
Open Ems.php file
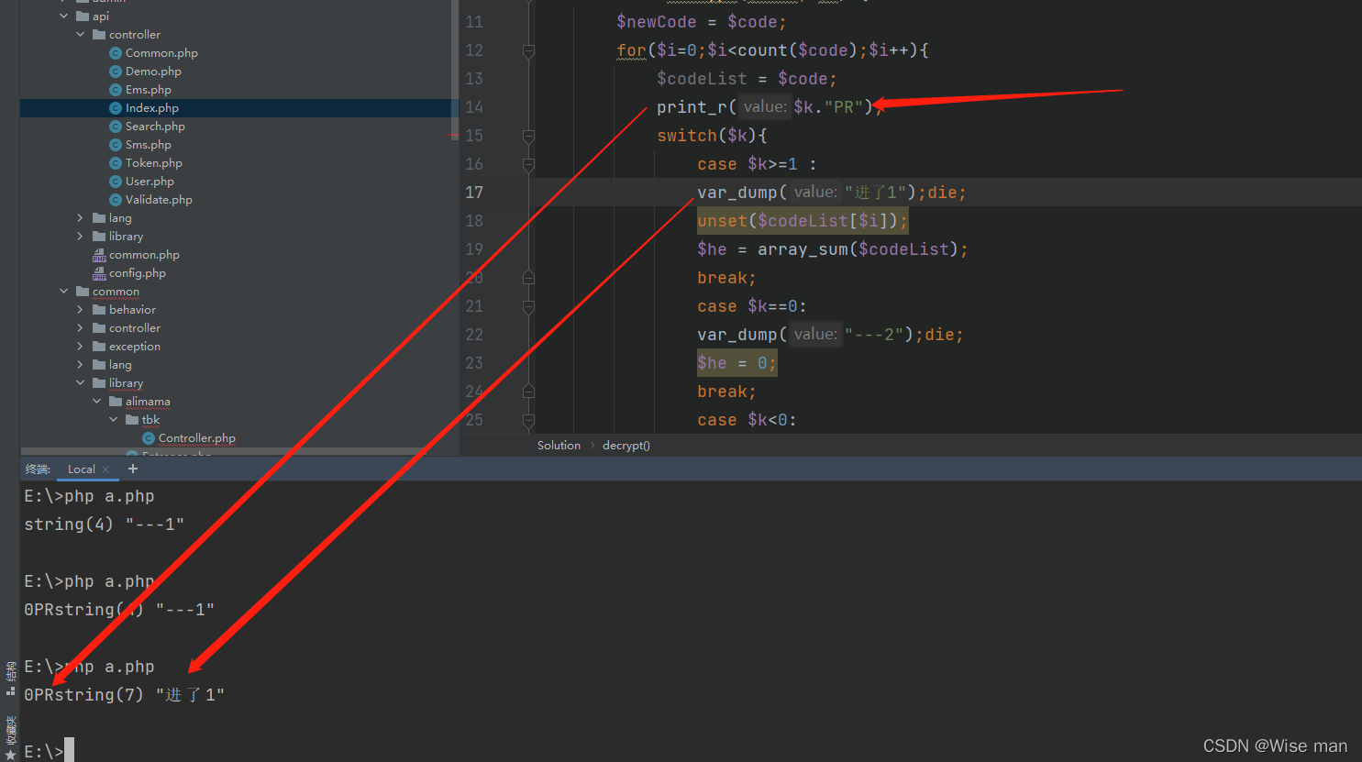point(149,90)
